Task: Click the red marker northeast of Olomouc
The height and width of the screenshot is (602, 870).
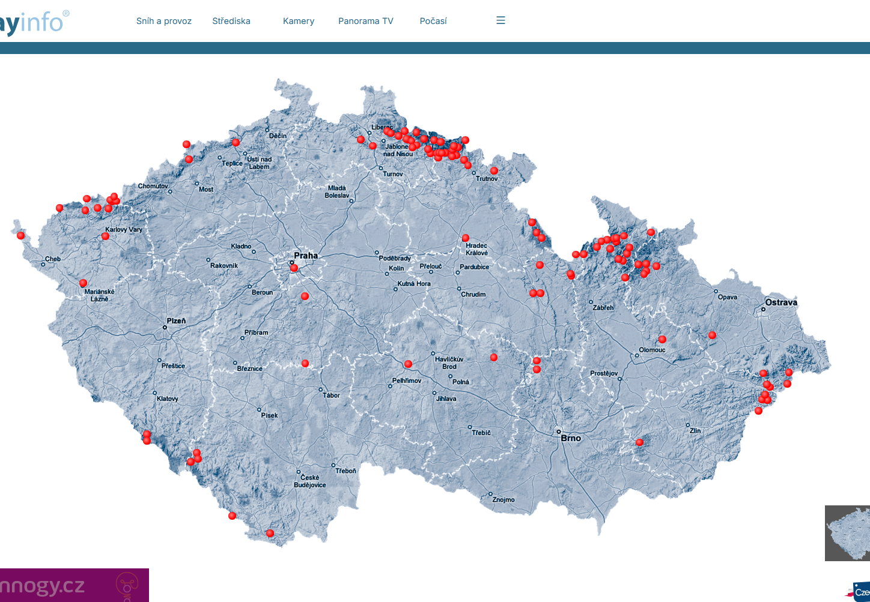Action: coord(662,339)
